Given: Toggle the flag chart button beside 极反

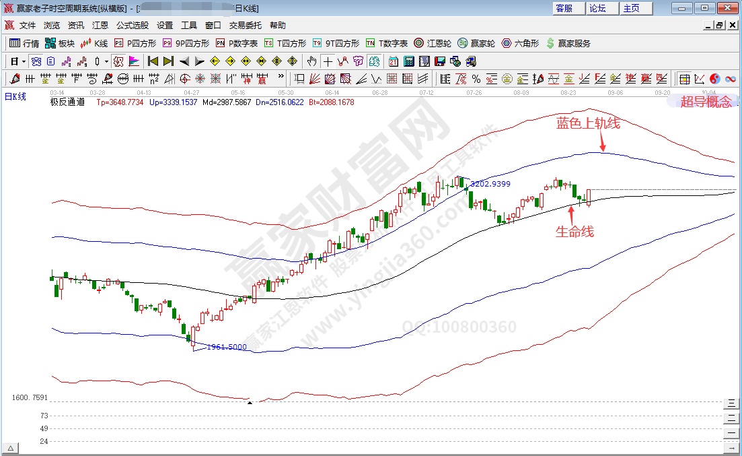Looking at the screenshot, I should [x=133, y=61].
